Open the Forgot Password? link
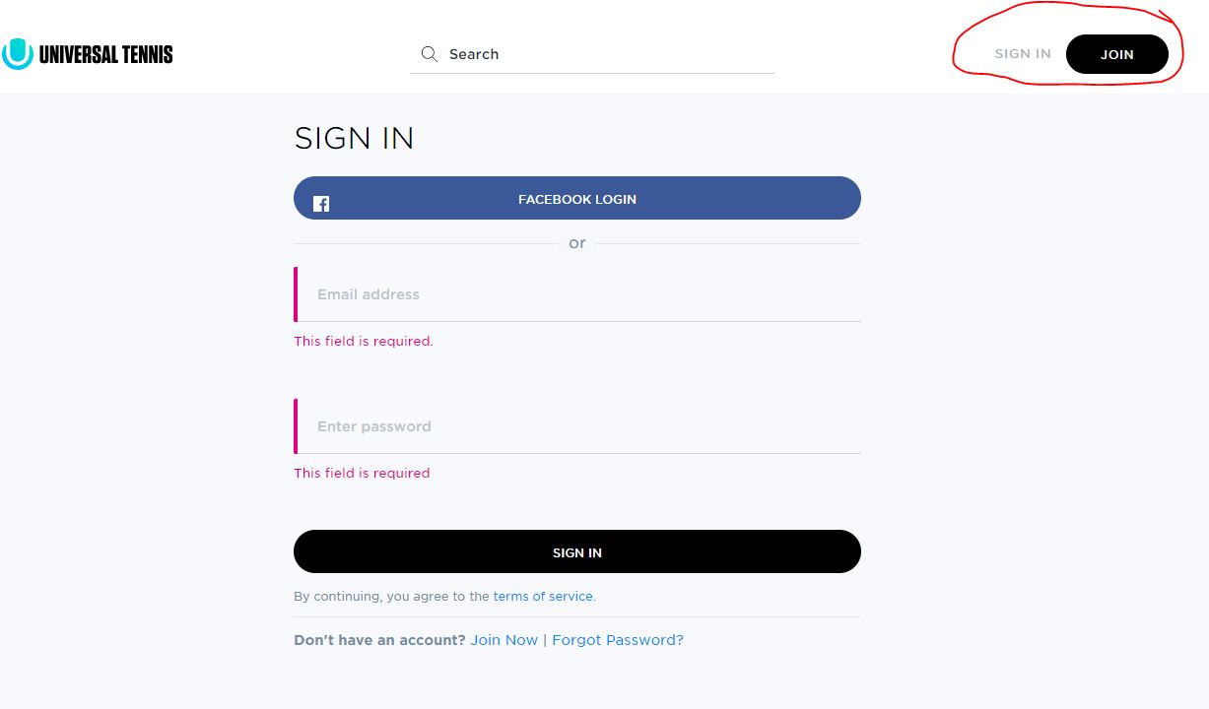The width and height of the screenshot is (1209, 709). (x=618, y=640)
